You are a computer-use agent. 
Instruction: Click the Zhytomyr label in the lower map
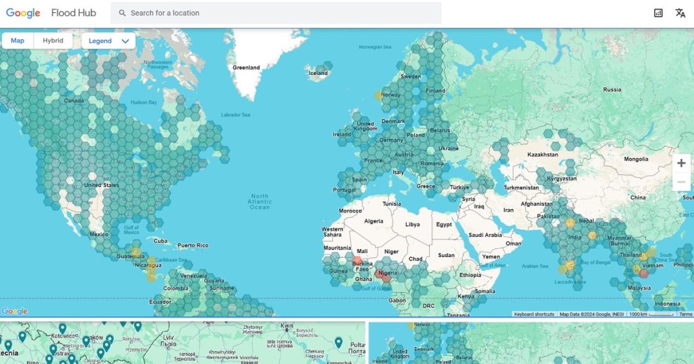pos(253,329)
